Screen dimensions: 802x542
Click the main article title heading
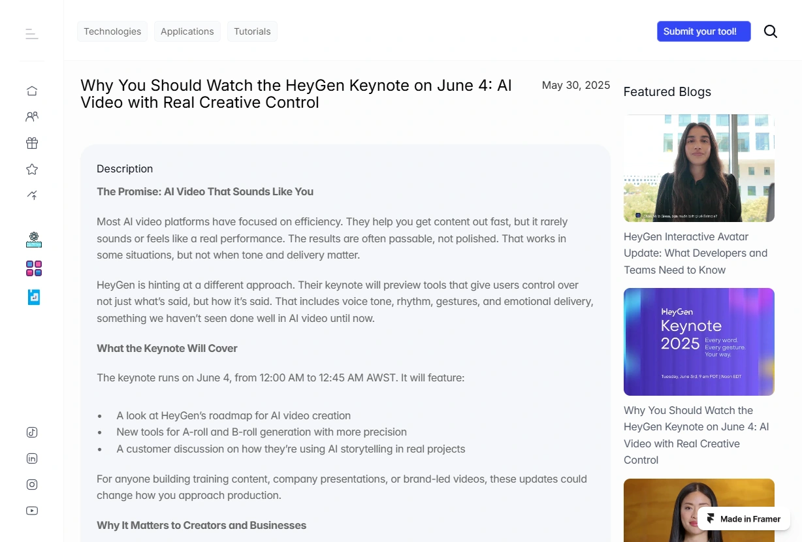point(296,94)
